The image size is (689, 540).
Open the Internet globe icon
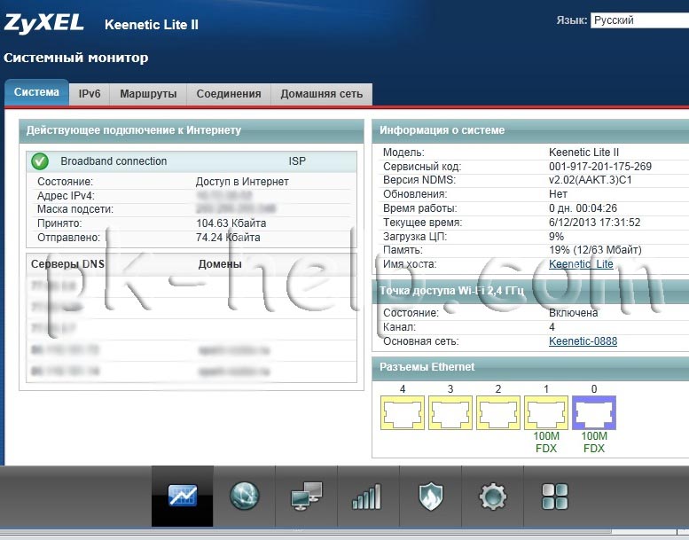(245, 496)
